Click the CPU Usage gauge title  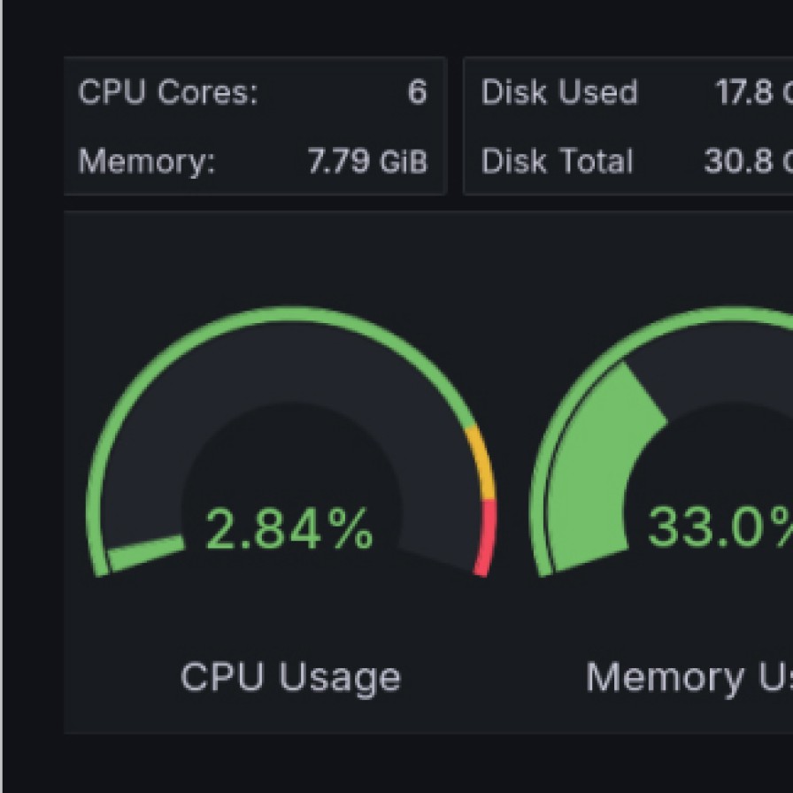(290, 677)
